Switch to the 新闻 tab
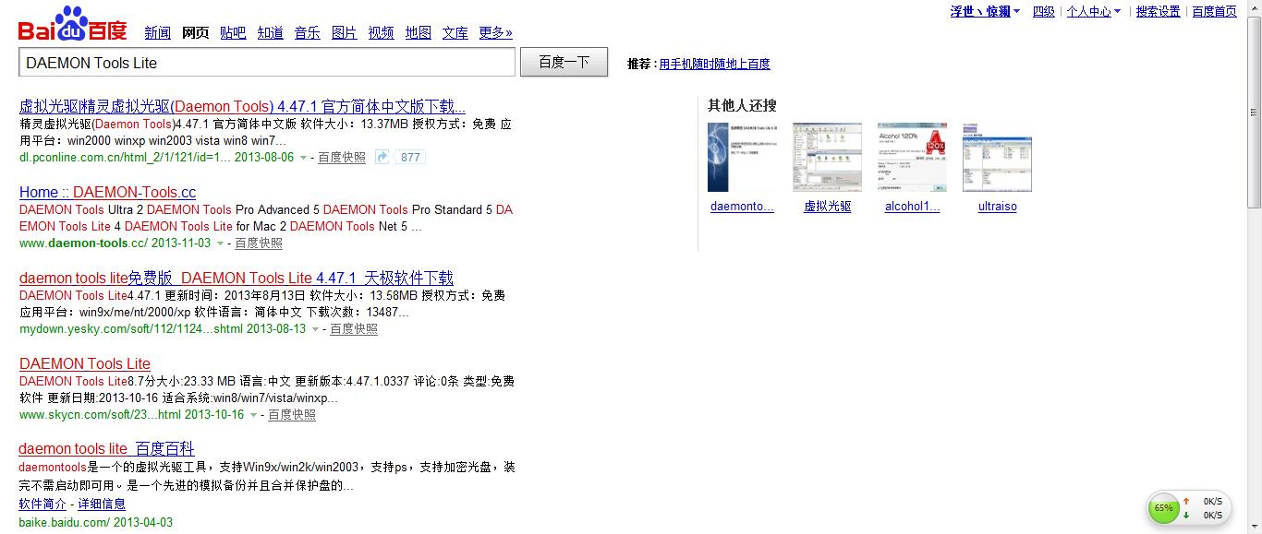 pos(157,32)
